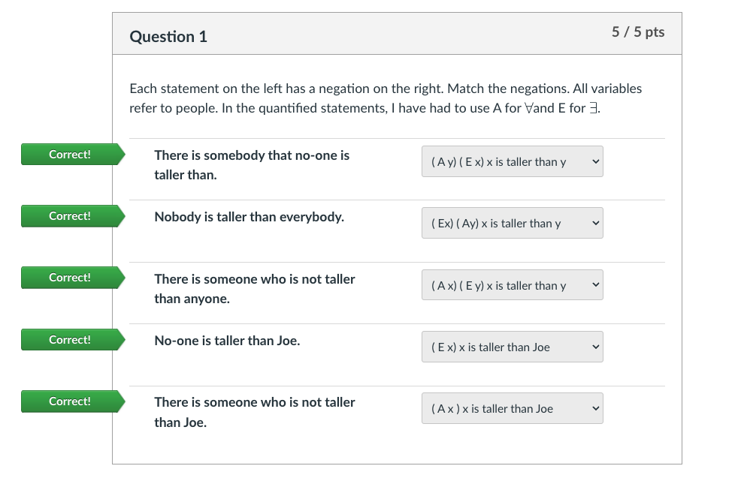
Task: Click the question instructions paragraph
Action: coord(386,98)
